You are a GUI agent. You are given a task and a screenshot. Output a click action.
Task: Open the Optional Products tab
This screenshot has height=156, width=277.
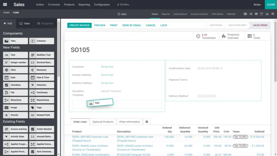103,122
